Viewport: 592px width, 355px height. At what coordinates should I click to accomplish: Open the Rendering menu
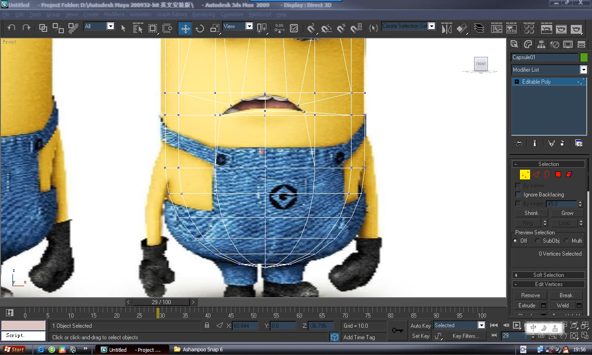click(203, 14)
